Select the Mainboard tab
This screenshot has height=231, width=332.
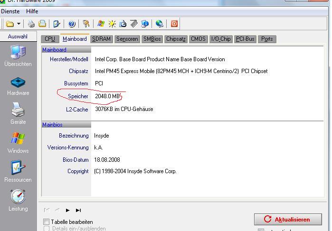75,39
